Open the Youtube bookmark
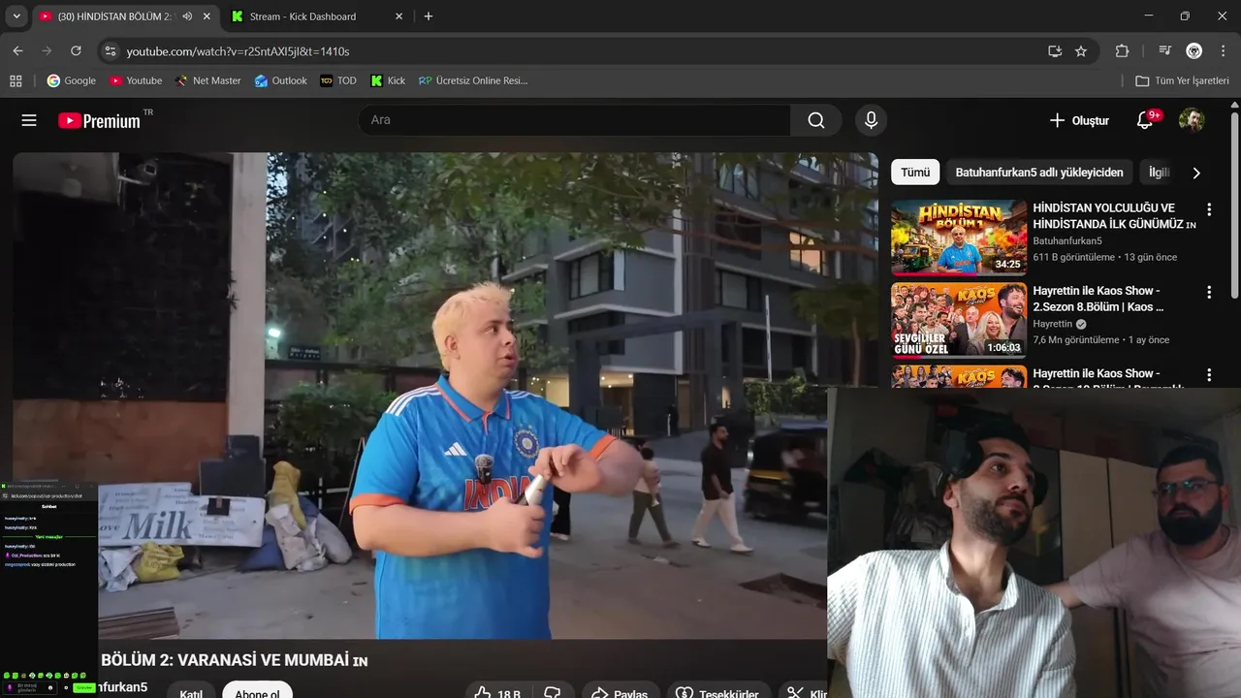Viewport: 1241px width, 698px height. 136,80
